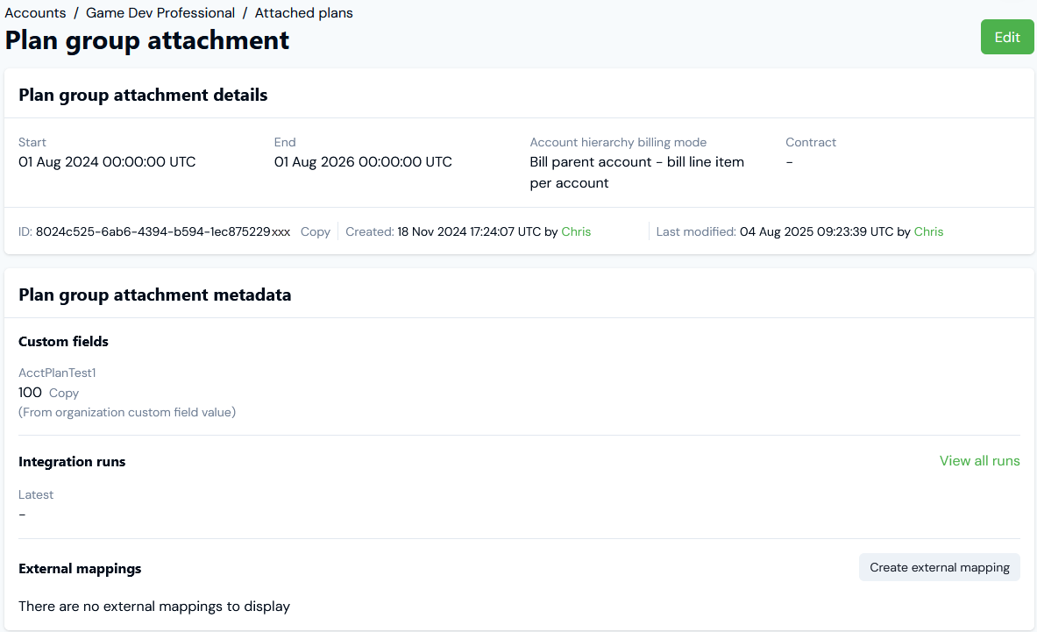Open Chris's profile next to Created
Image resolution: width=1037 pixels, height=632 pixels.
(576, 232)
